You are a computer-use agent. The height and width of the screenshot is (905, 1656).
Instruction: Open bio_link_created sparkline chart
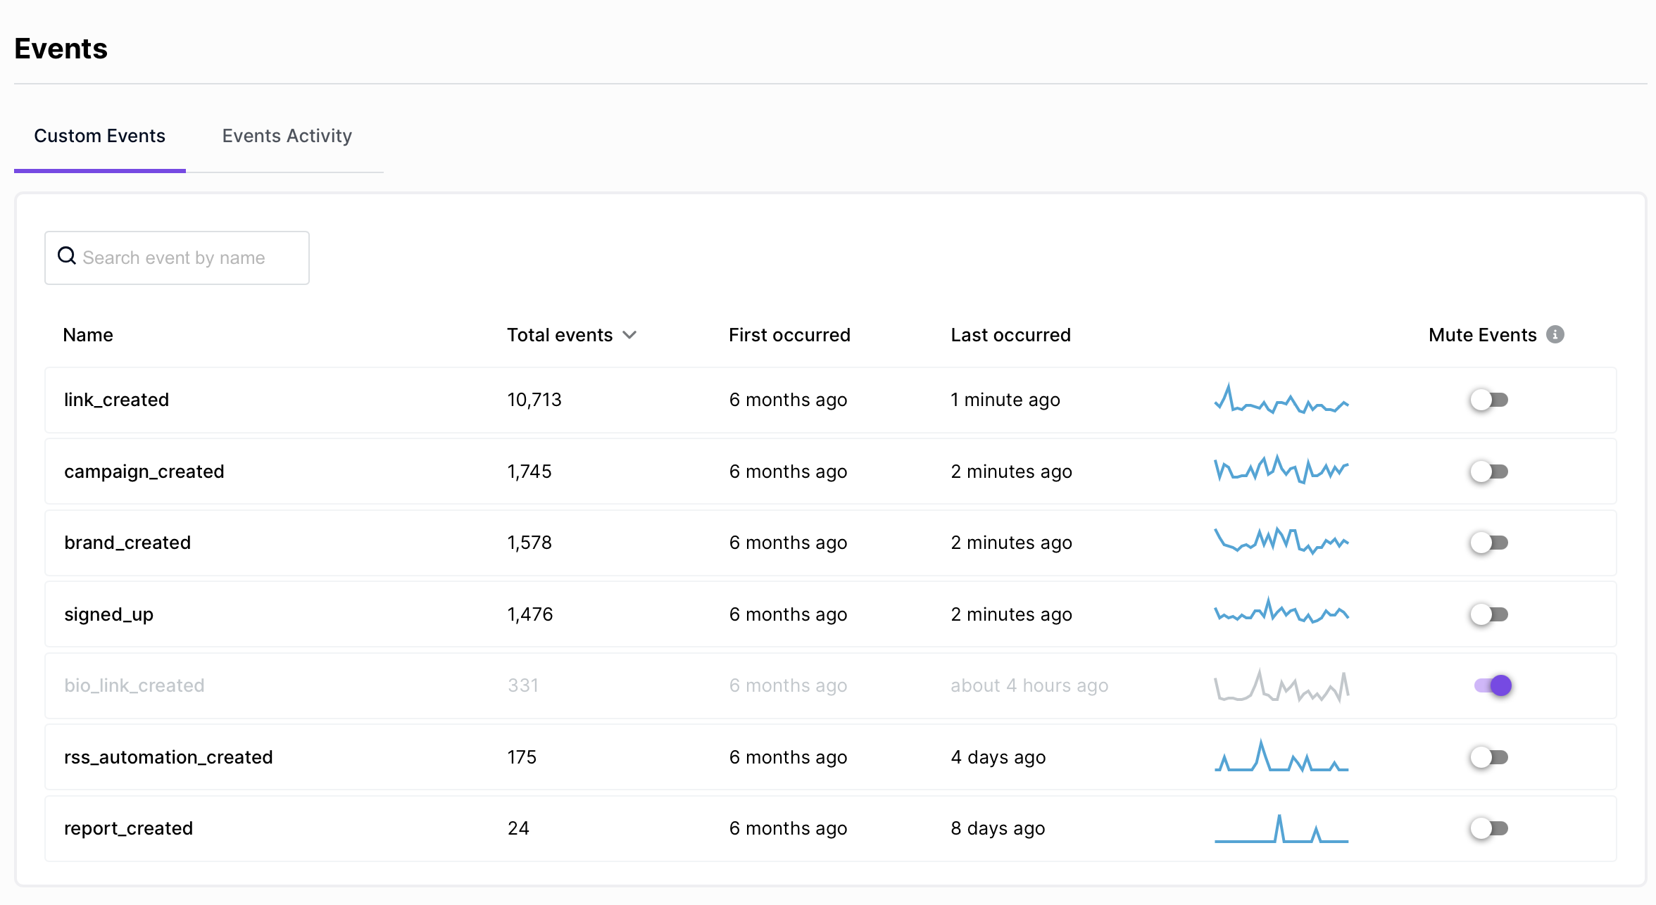pyautogui.click(x=1281, y=686)
